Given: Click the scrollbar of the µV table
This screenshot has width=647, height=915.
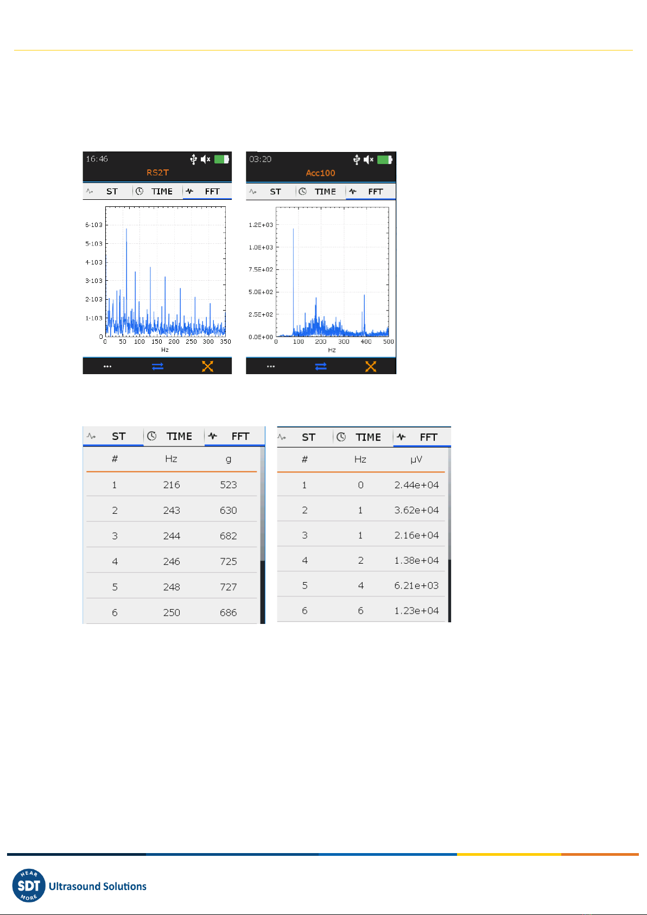Looking at the screenshot, I should pyautogui.click(x=448, y=535).
